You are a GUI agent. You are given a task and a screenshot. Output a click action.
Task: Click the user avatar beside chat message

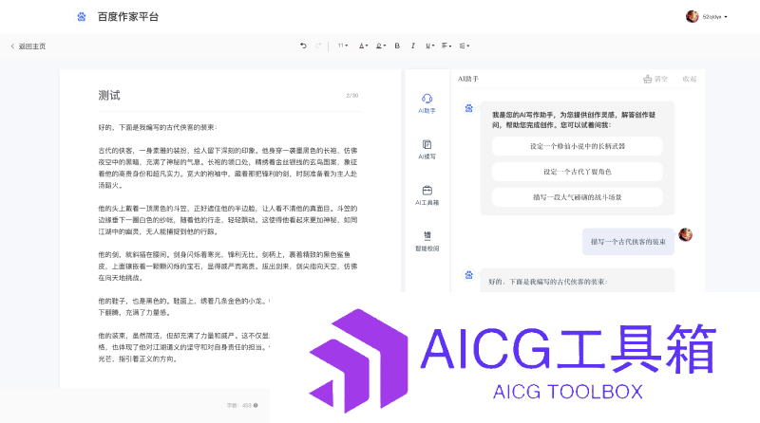coord(685,234)
